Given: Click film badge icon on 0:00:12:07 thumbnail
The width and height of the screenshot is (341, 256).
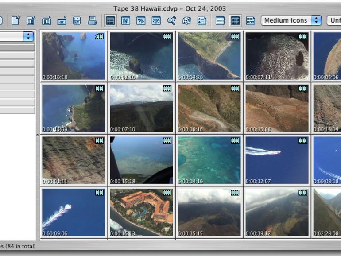Looking at the screenshot, I should click(x=303, y=141).
